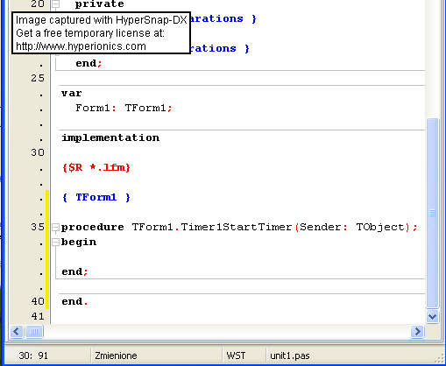Click line number 25 in gutter
This screenshot has width=446, height=366.
click(x=38, y=78)
